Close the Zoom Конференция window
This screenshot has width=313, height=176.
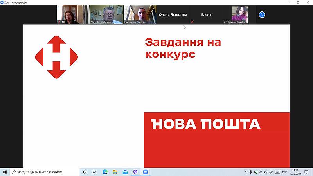tap(308, 2)
